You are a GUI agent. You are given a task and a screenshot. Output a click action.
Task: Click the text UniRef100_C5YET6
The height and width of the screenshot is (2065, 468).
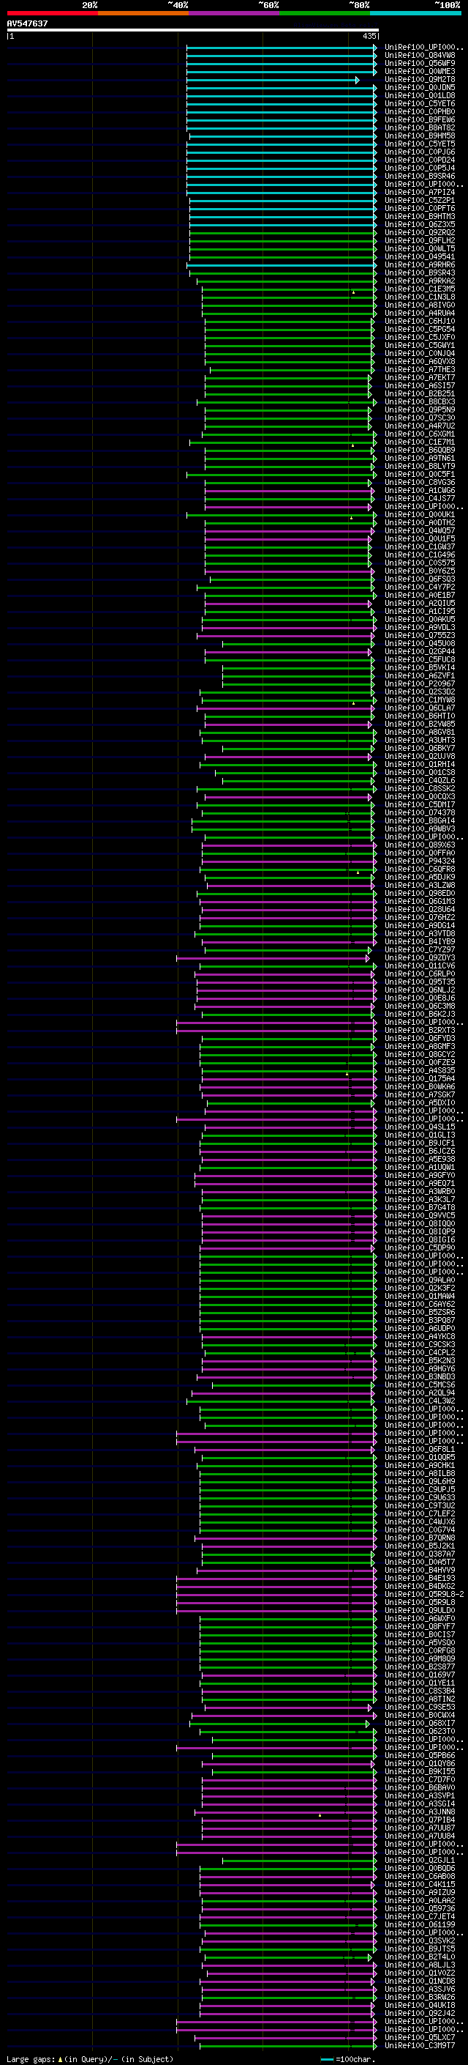click(x=420, y=103)
